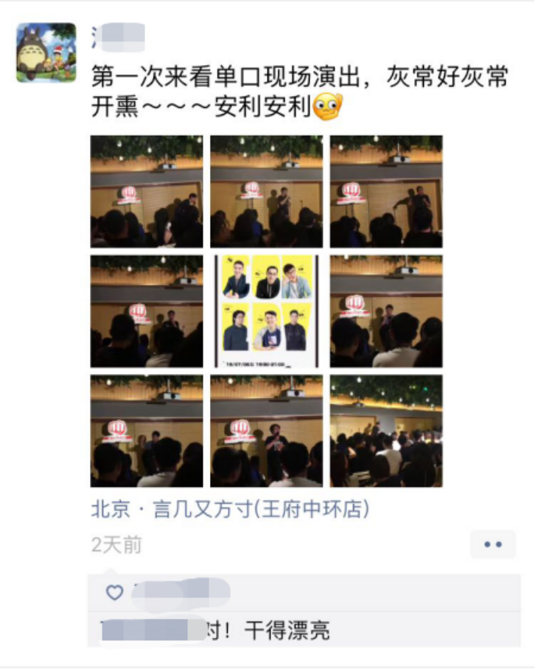Open the blurred poster username
Viewport: 538px width, 669px height.
[x=119, y=38]
